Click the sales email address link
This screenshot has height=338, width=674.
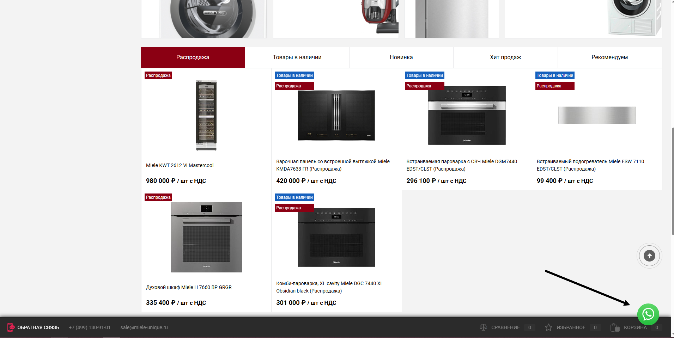pos(144,327)
